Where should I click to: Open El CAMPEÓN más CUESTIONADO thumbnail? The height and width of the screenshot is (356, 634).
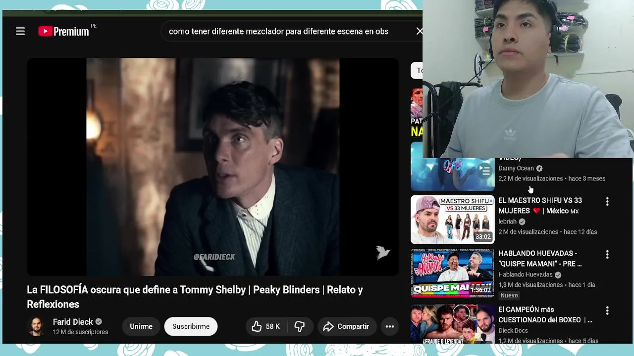pyautogui.click(x=452, y=324)
